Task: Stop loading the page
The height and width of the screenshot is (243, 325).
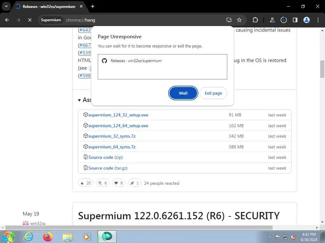Action: pyautogui.click(x=30, y=20)
